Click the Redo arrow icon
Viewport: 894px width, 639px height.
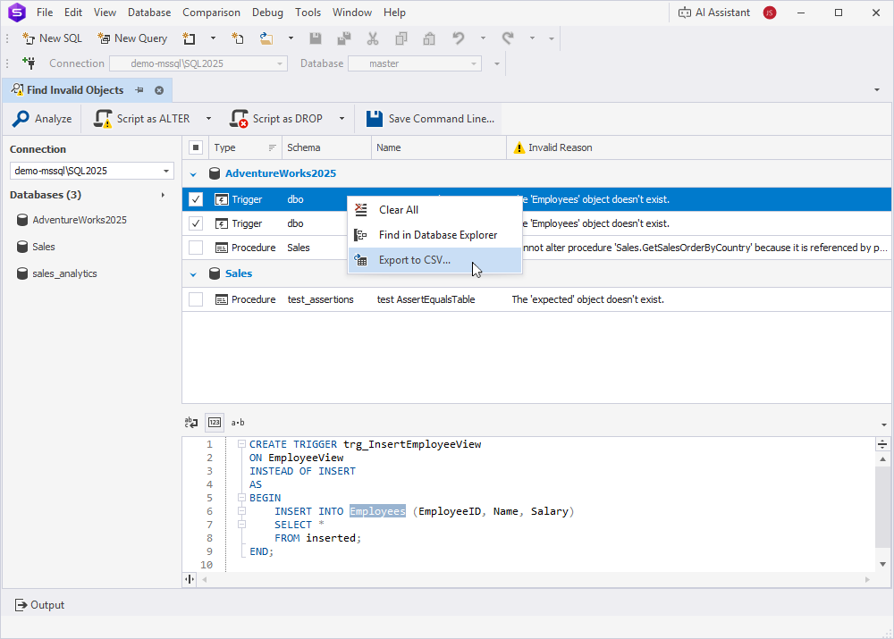[508, 38]
